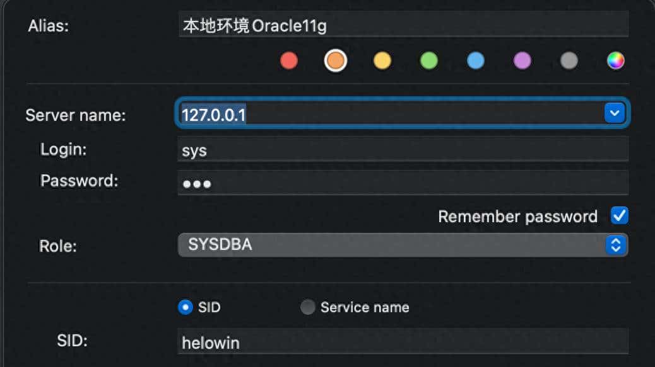Select the orange connection color

point(335,60)
